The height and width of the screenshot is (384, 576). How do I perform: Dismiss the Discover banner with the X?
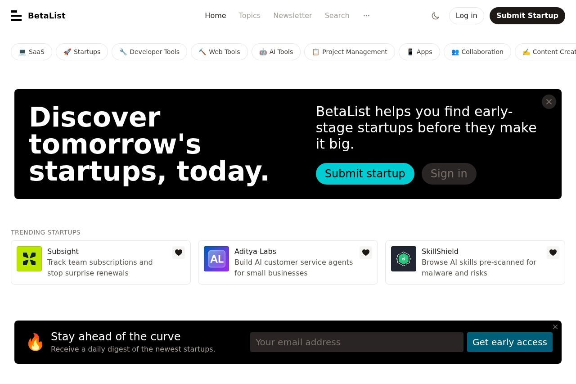(549, 102)
